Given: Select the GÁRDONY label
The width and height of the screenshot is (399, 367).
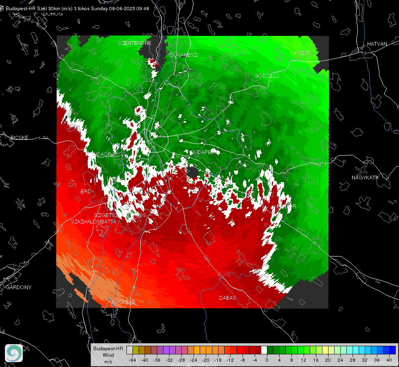Looking at the screenshot, I should pos(19,287).
